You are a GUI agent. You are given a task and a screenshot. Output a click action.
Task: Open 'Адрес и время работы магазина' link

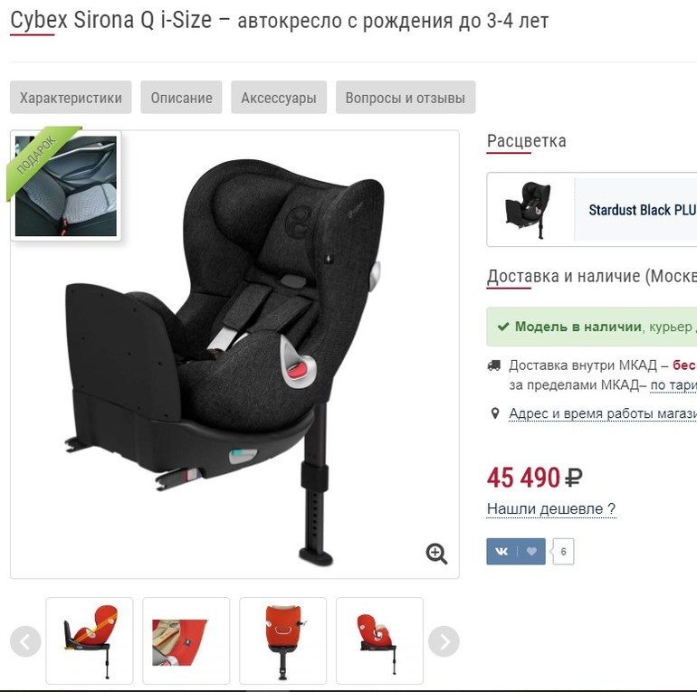click(603, 413)
